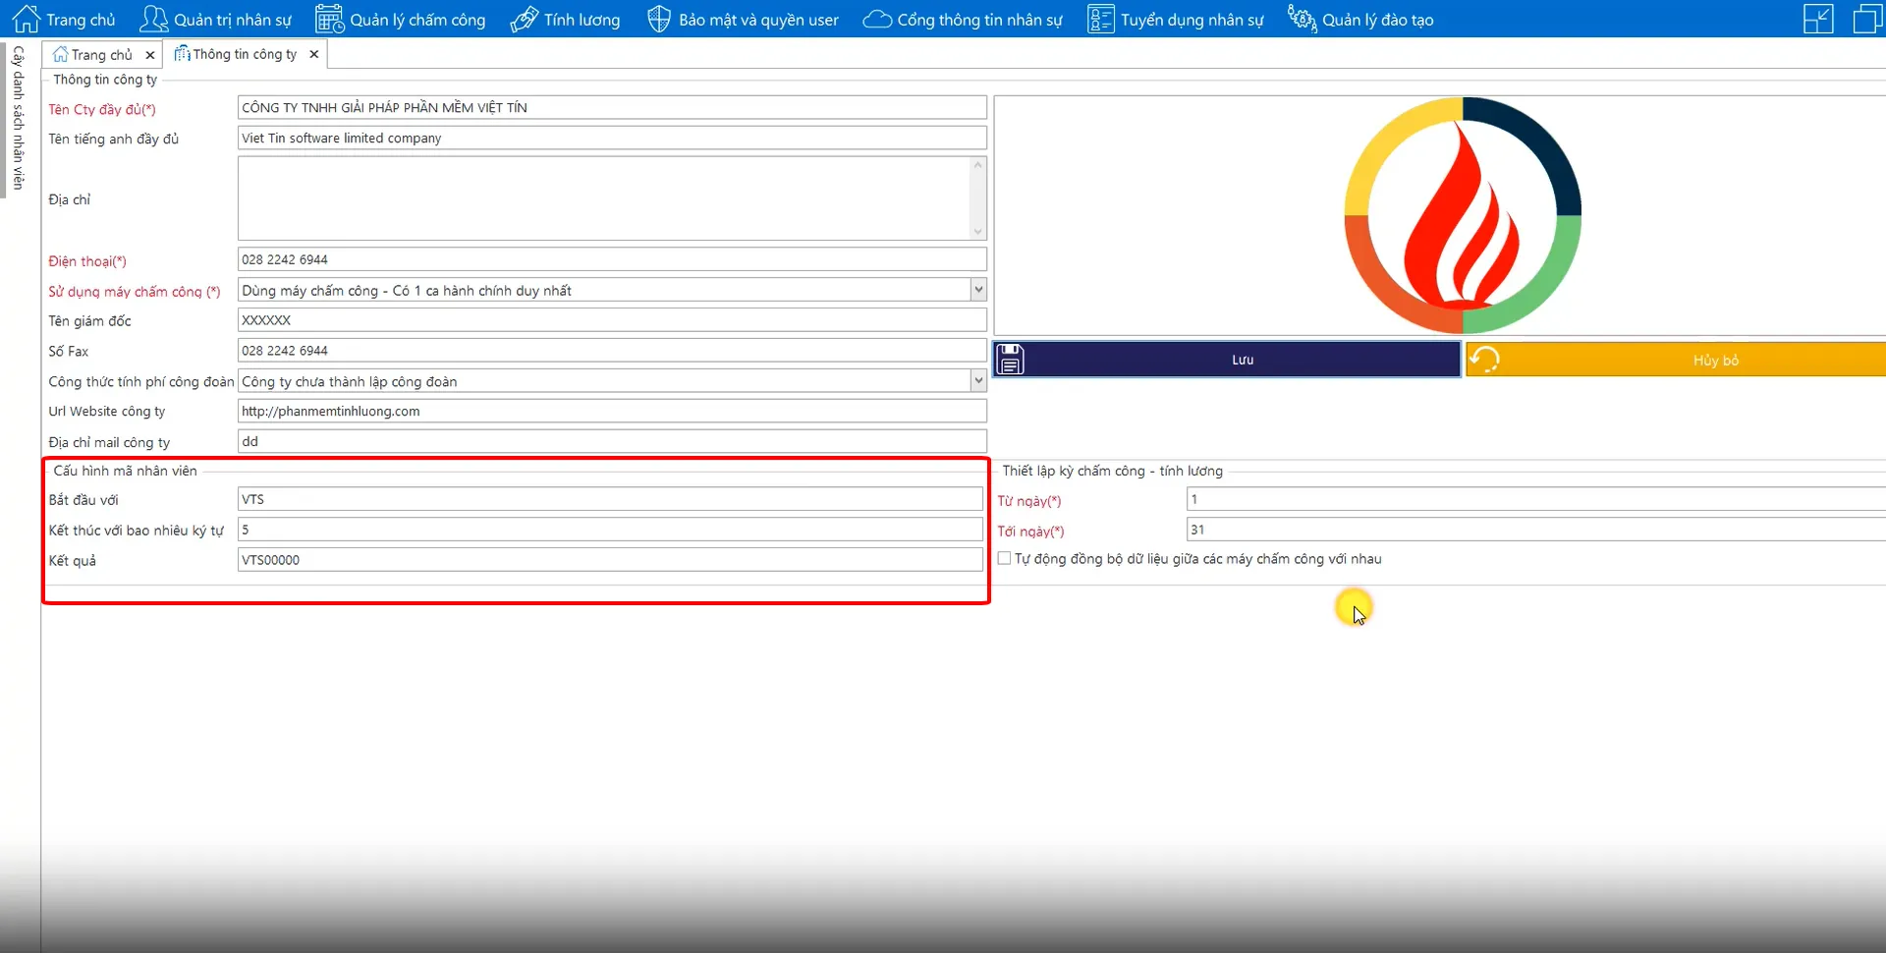Click the up arrow of the Địa chỉ scrollbar

(977, 165)
